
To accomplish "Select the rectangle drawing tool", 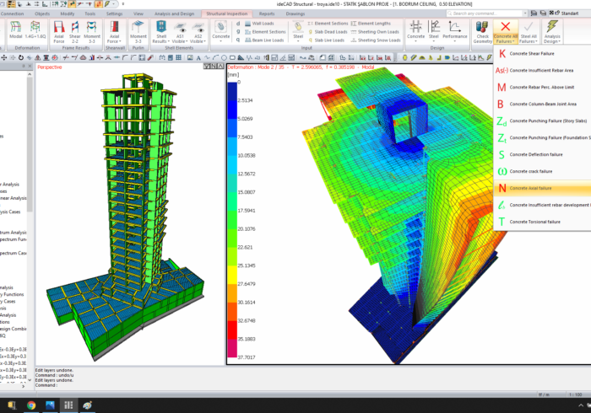I will point(232,57).
